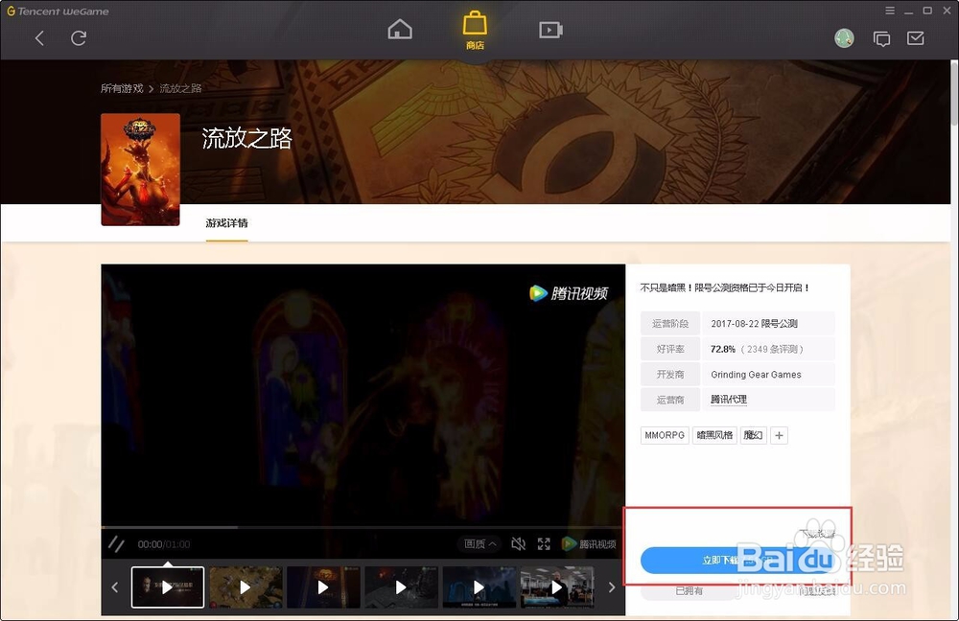Switch to the 游戏详情 tab
This screenshot has height=621, width=959.
(x=226, y=223)
